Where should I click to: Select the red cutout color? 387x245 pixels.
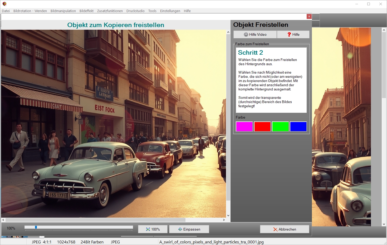262,126
